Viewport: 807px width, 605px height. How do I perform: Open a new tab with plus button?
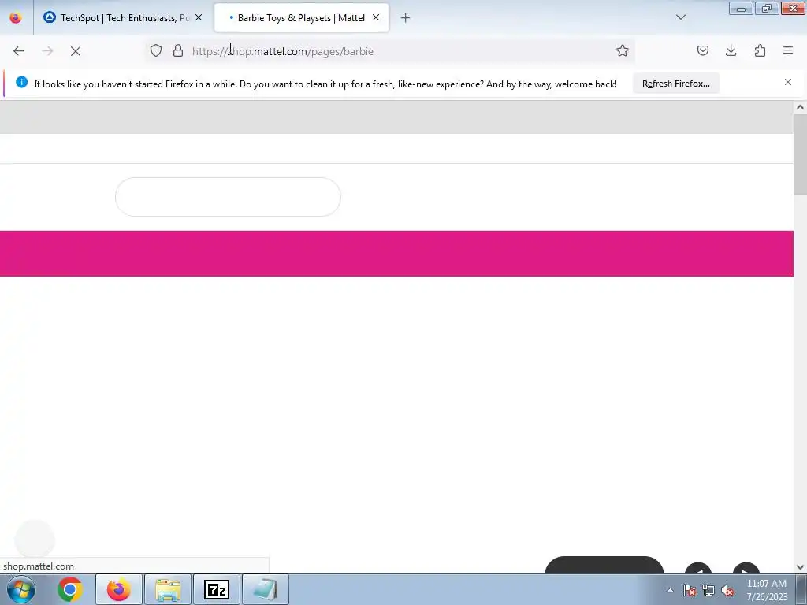tap(406, 18)
